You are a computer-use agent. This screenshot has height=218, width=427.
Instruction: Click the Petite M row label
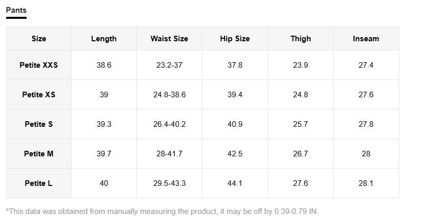(x=39, y=154)
